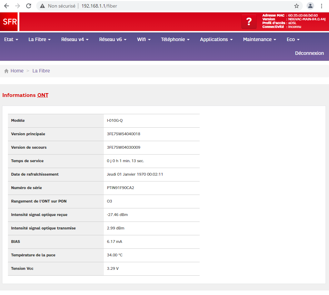This screenshot has width=329, height=295.
Task: Open the Réseau v4 dropdown
Action: pos(75,39)
